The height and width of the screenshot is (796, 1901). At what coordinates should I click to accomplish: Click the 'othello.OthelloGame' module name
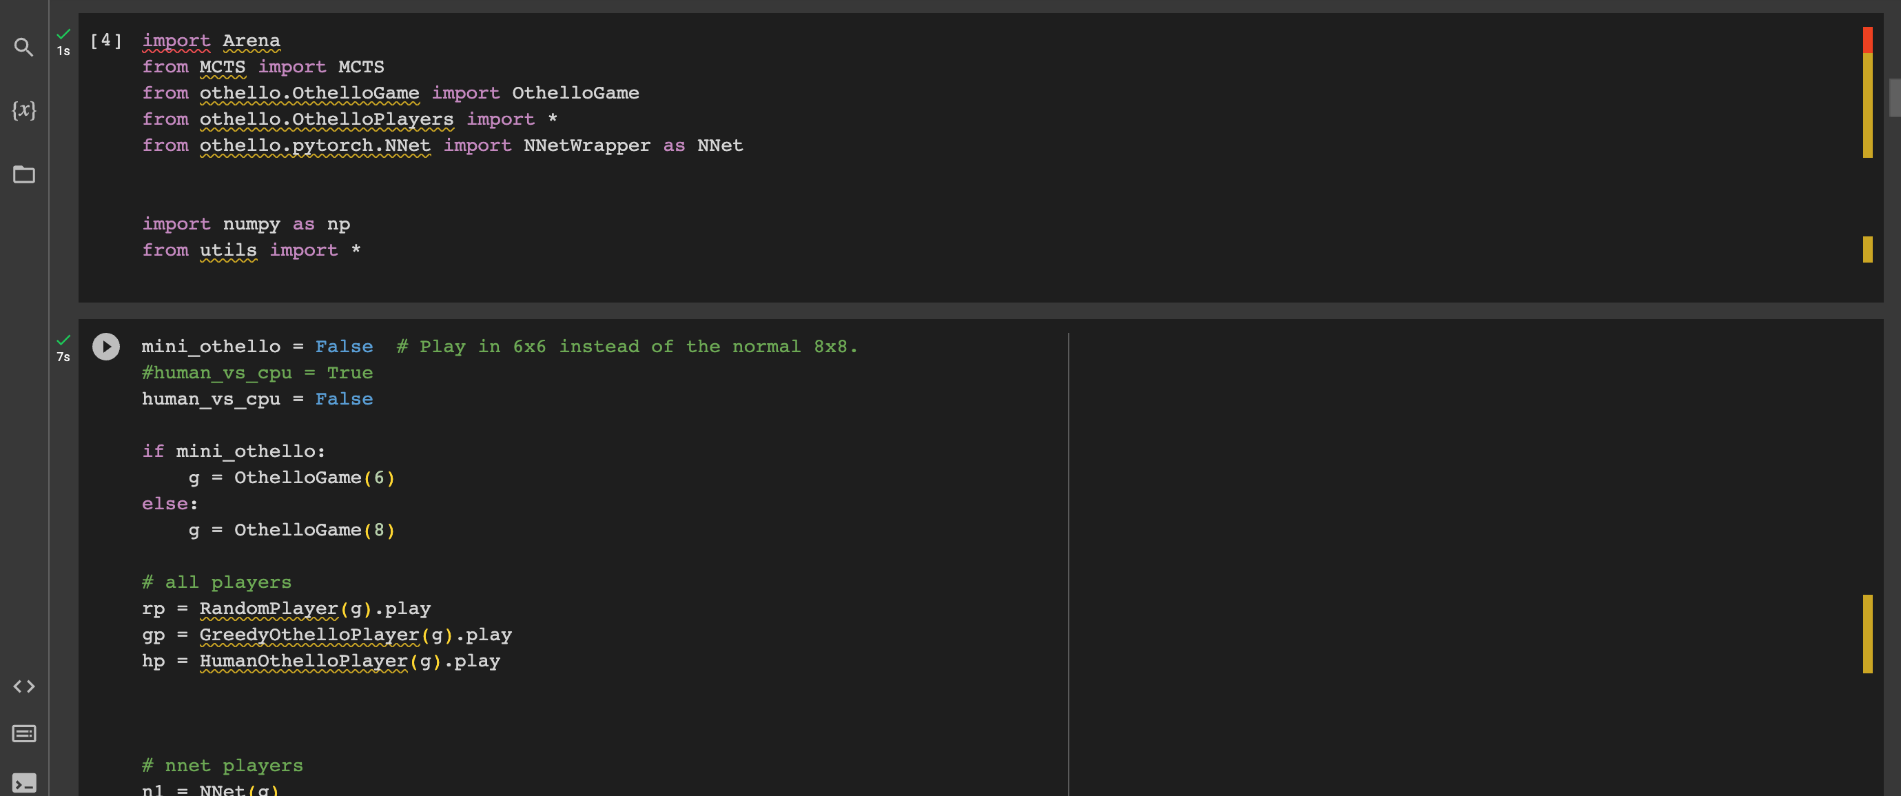(309, 93)
